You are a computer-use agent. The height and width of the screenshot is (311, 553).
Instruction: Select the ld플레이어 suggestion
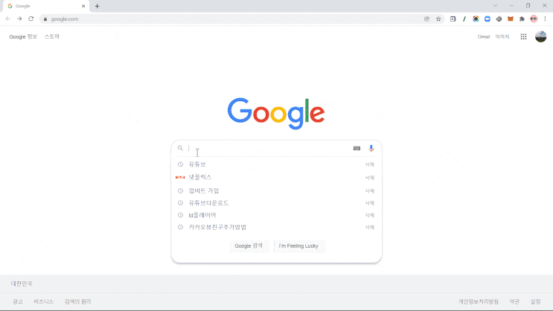click(x=277, y=215)
